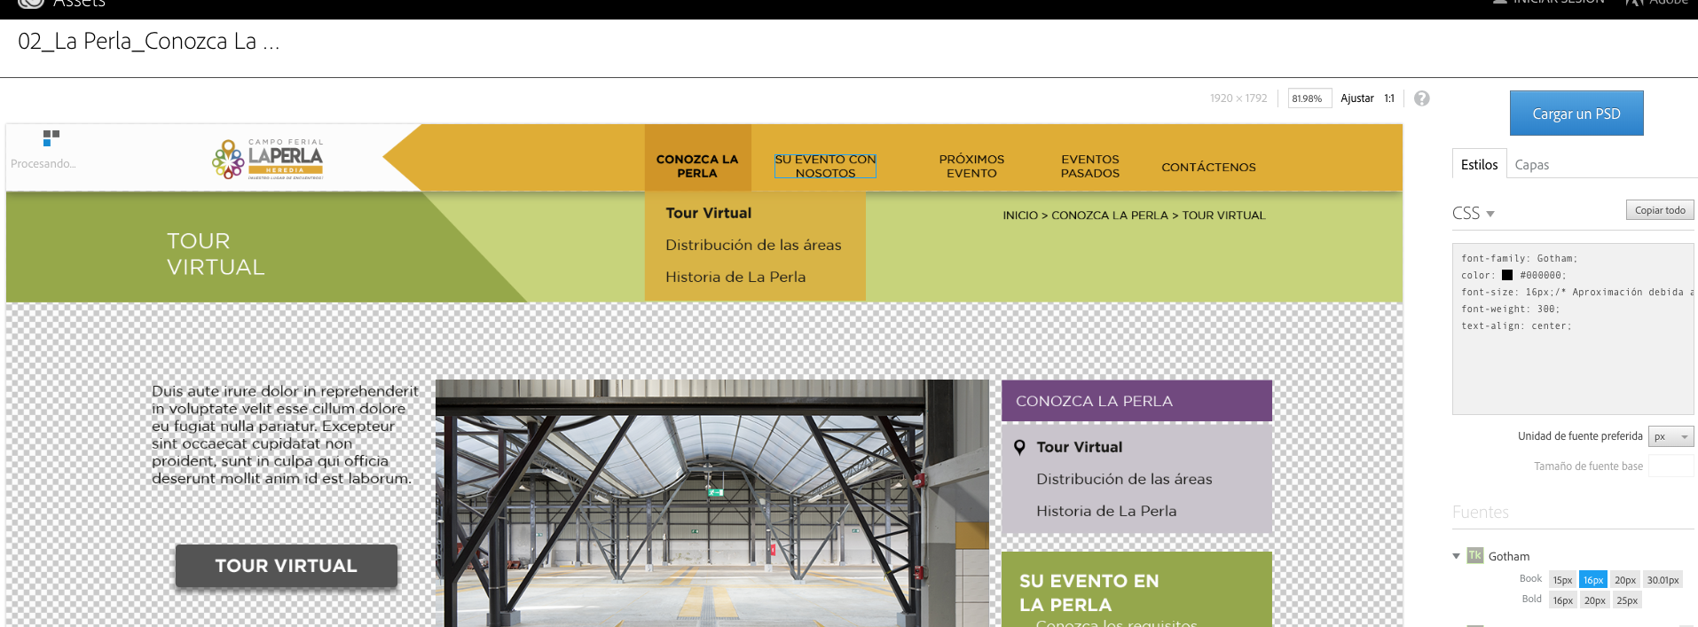Click the Adobe logo in the top bar
The height and width of the screenshot is (627, 1698).
pyautogui.click(x=1634, y=3)
